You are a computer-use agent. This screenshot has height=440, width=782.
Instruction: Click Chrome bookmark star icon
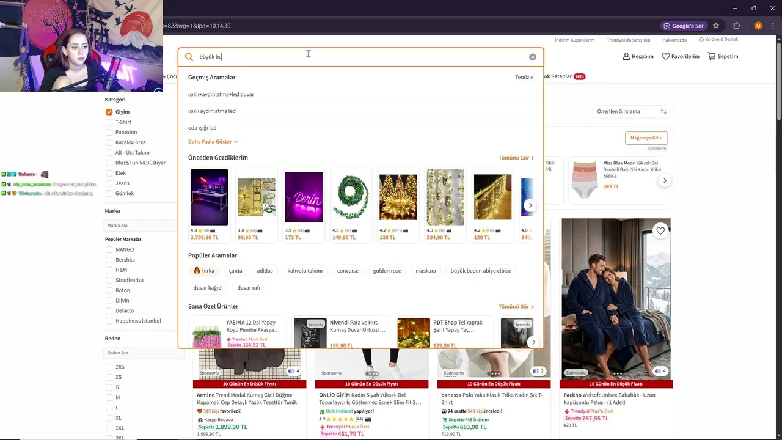(716, 26)
